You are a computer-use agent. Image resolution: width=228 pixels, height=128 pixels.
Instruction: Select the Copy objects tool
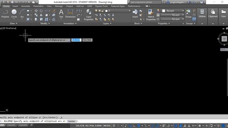(36, 15)
